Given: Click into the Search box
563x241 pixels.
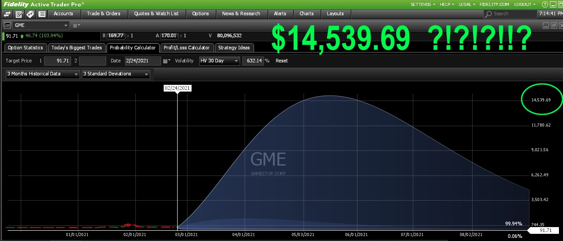Looking at the screenshot, I should pyautogui.click(x=509, y=14).
